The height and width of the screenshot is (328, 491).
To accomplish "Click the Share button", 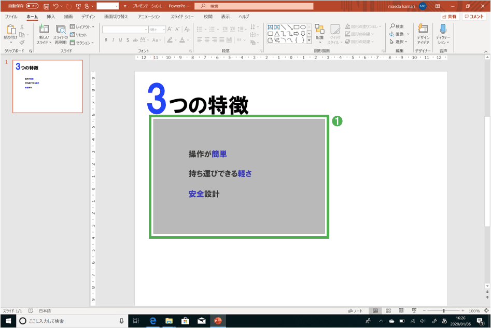I will pyautogui.click(x=450, y=16).
